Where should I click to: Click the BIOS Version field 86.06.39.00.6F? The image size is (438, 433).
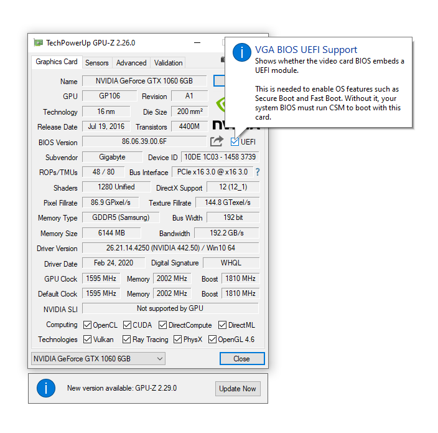(144, 141)
